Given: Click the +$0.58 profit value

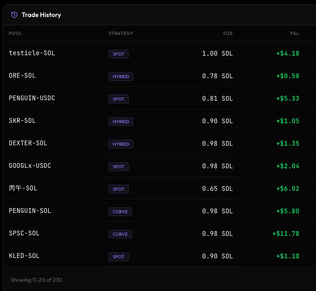Looking at the screenshot, I should 287,76.
